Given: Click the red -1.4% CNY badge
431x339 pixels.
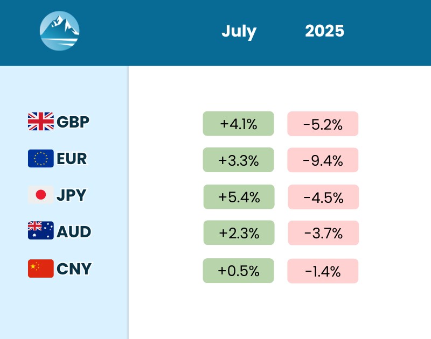Looking at the screenshot, I should [323, 271].
